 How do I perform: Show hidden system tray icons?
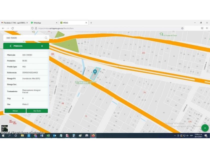point(175,136)
